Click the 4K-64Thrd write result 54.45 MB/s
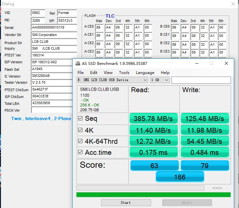Image resolution: width=239 pixels, height=208 pixels. [x=205, y=141]
